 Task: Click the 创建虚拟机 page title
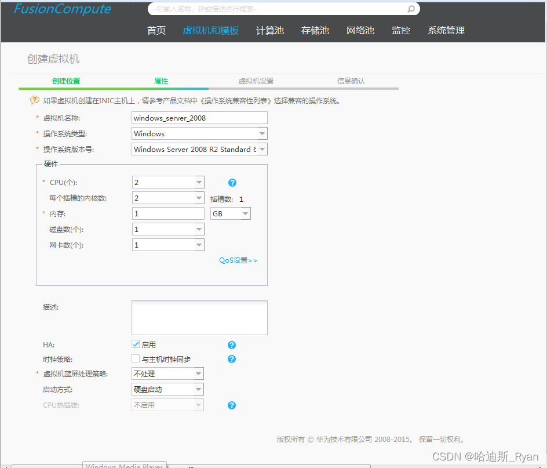click(x=53, y=59)
